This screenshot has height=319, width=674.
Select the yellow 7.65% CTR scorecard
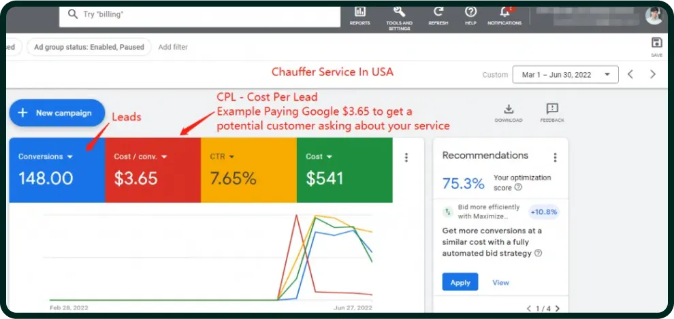pos(248,170)
